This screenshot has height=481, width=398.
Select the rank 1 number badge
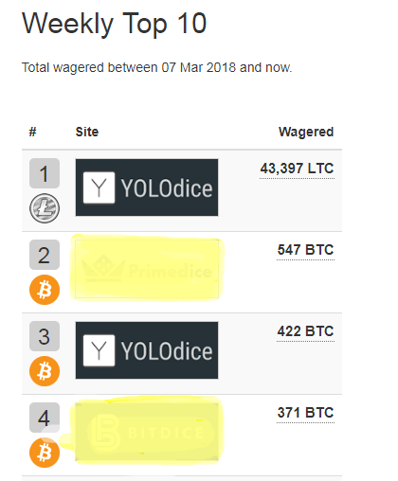(x=45, y=173)
